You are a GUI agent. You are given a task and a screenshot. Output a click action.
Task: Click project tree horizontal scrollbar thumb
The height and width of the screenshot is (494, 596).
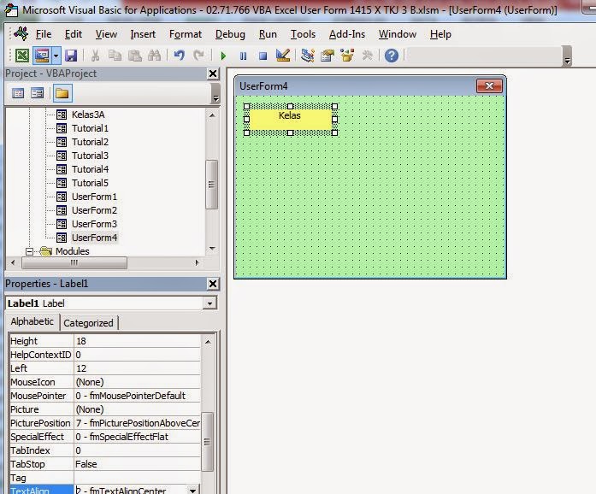click(x=74, y=262)
